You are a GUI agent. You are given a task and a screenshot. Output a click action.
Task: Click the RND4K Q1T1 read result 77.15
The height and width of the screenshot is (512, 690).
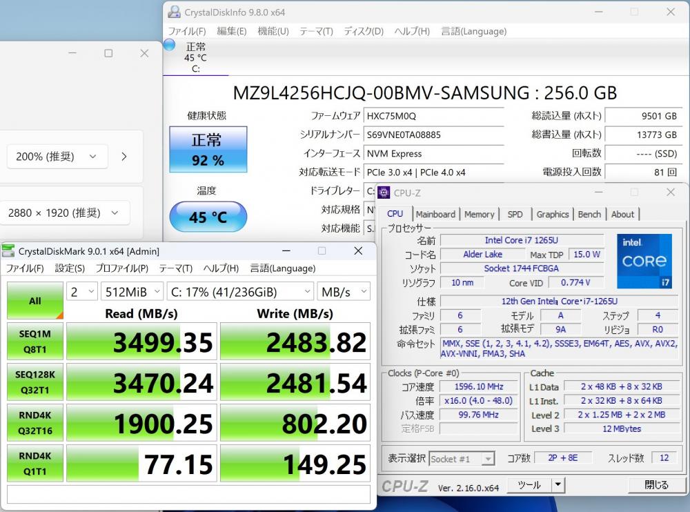(141, 463)
